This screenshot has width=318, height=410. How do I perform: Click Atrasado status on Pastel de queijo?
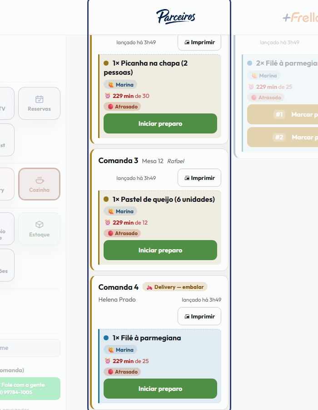pos(122,233)
